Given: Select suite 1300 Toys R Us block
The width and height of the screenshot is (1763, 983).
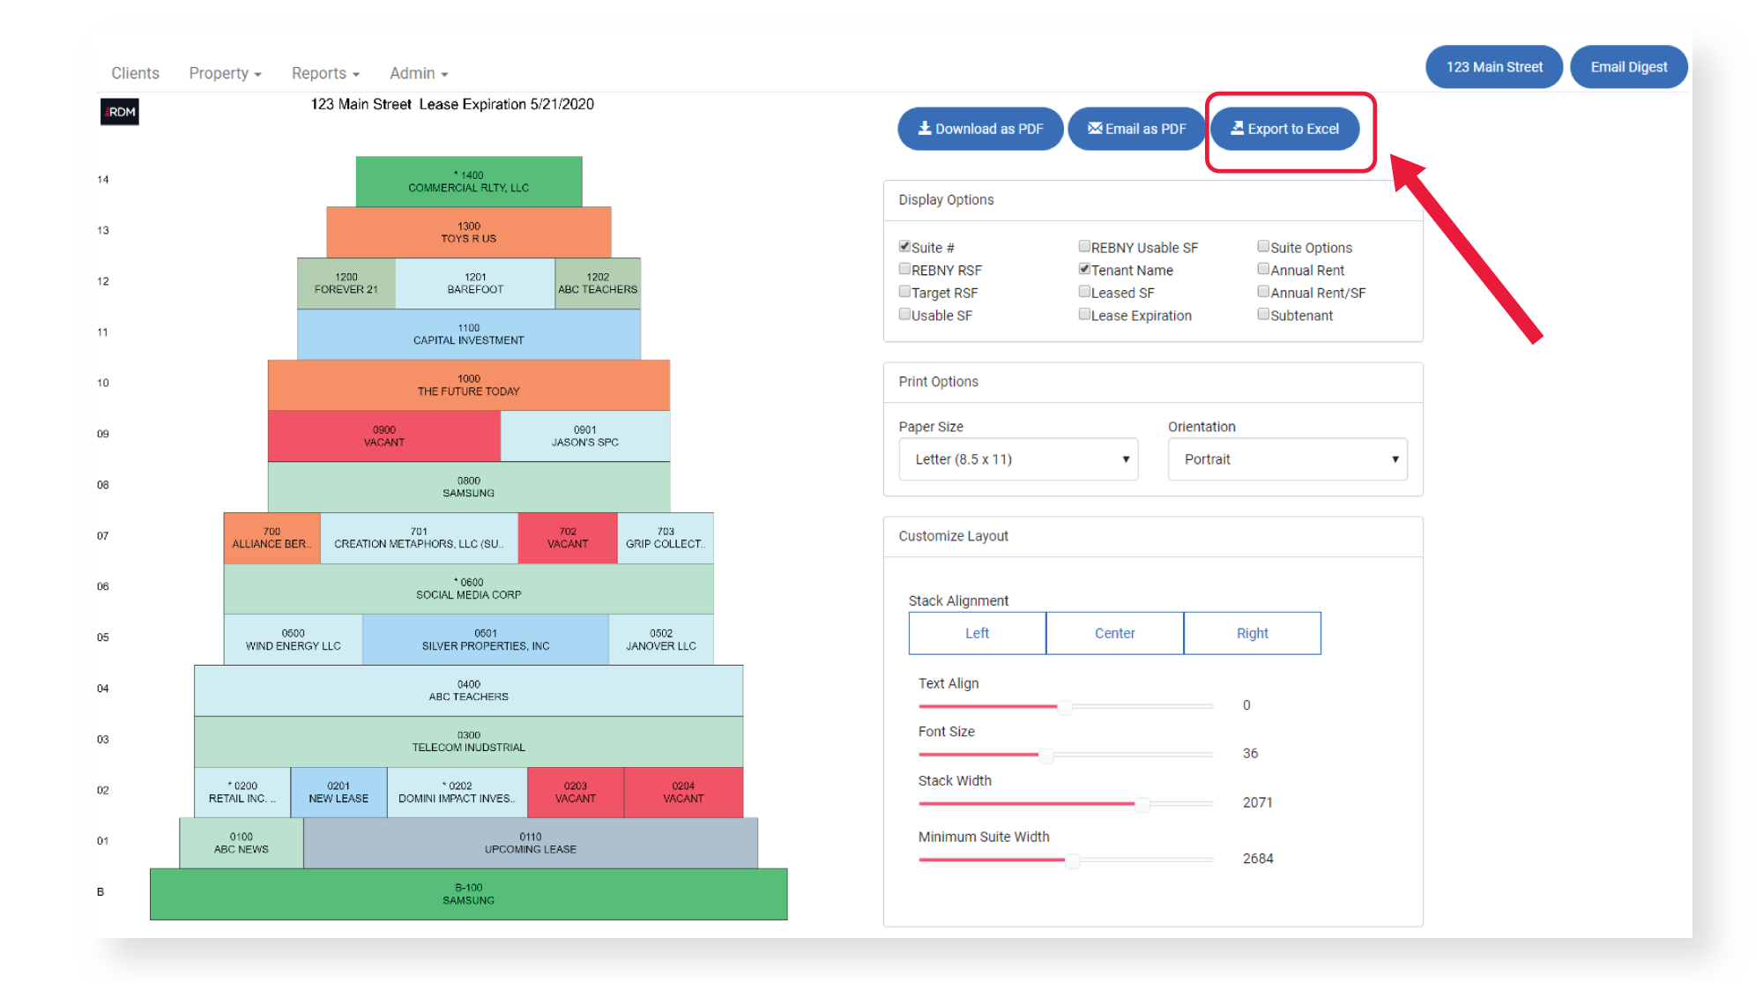Looking at the screenshot, I should click(469, 233).
